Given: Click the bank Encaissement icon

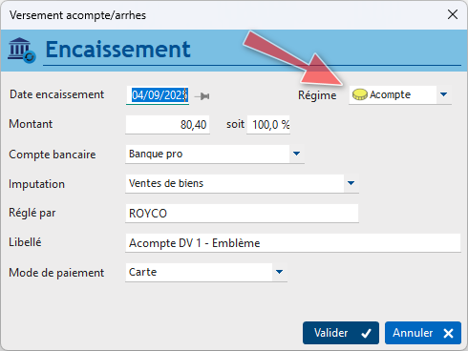Looking at the screenshot, I should tap(22, 51).
